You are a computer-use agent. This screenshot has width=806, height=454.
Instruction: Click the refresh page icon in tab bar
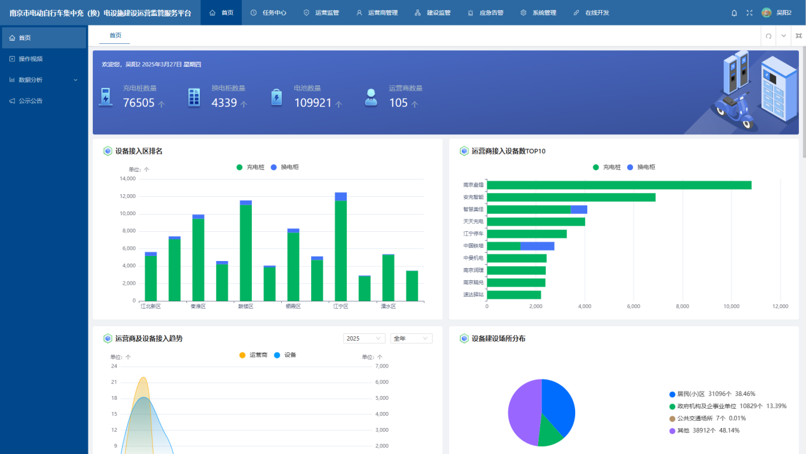click(768, 36)
